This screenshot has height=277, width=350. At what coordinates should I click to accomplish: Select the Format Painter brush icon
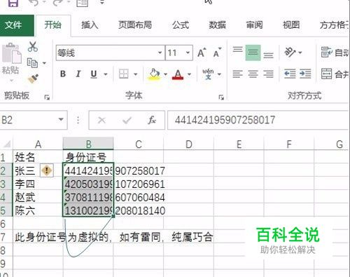click(33, 79)
